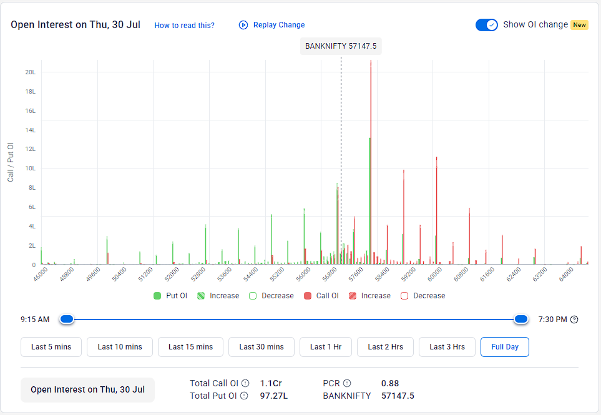Click the Total Call OI value 1.1Cr
The width and height of the screenshot is (601, 415).
click(x=271, y=383)
